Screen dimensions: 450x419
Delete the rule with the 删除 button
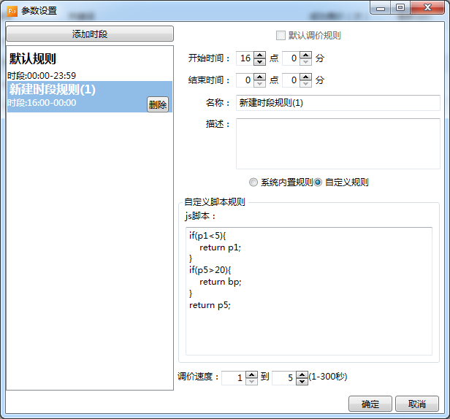click(x=158, y=104)
